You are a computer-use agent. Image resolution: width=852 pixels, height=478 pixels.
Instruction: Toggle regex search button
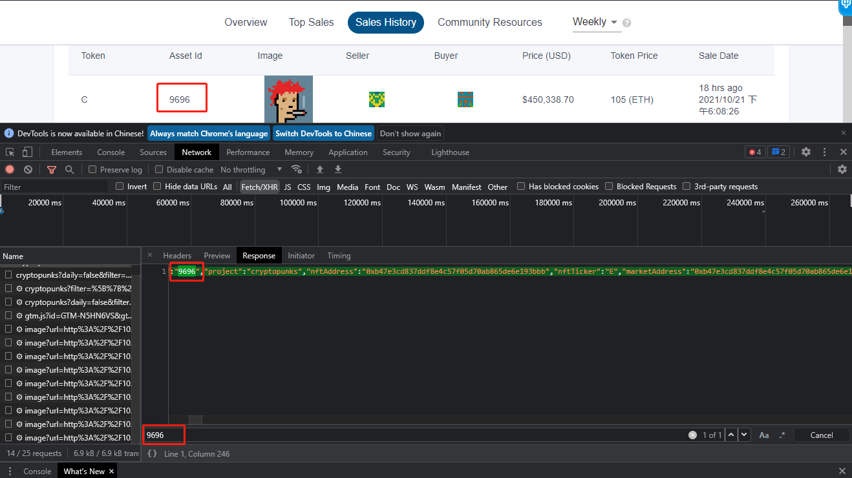(782, 435)
